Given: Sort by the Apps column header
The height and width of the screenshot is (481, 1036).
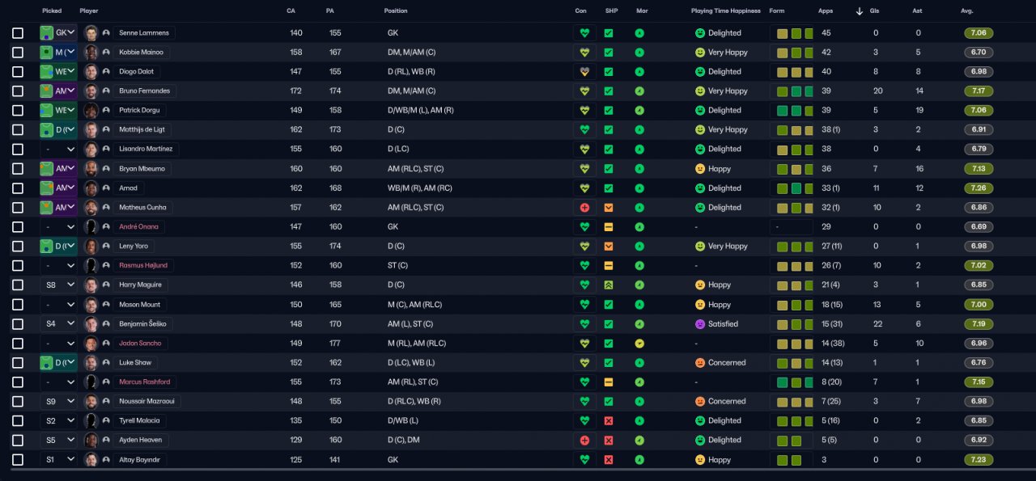Looking at the screenshot, I should point(826,11).
